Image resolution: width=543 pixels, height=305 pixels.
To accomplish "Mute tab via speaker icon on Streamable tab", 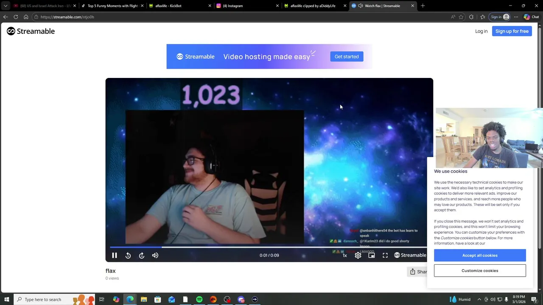I will click(x=361, y=6).
